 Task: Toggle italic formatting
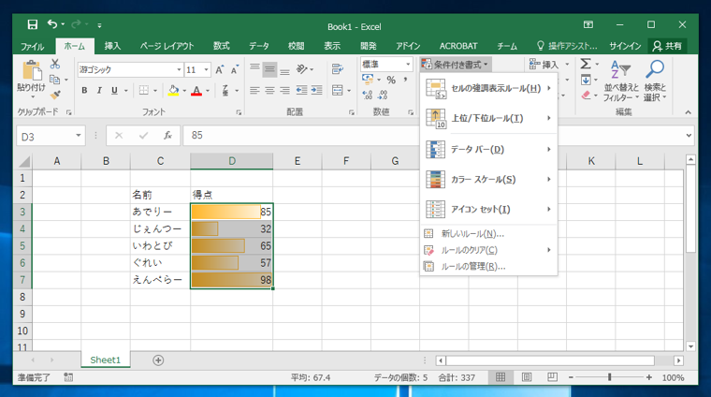(99, 90)
